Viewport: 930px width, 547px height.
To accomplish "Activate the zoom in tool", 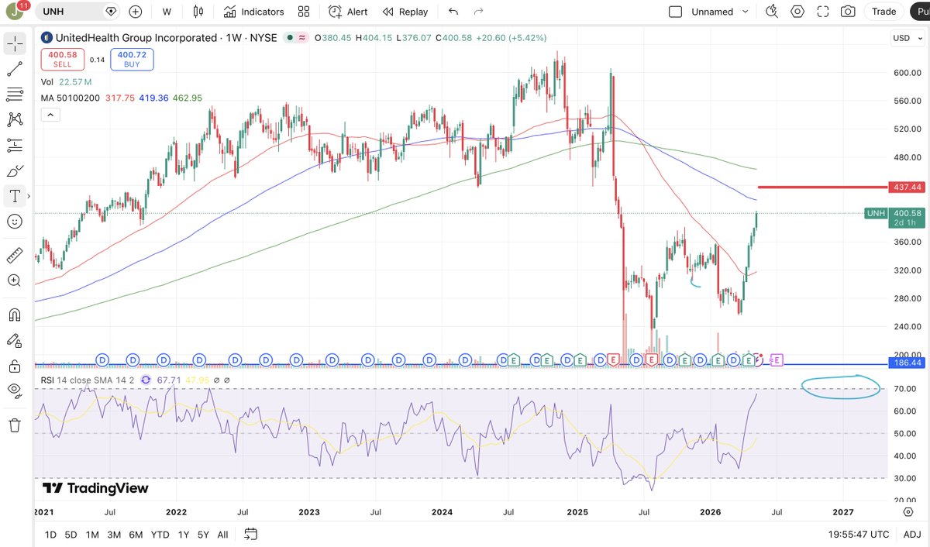I will 15,280.
